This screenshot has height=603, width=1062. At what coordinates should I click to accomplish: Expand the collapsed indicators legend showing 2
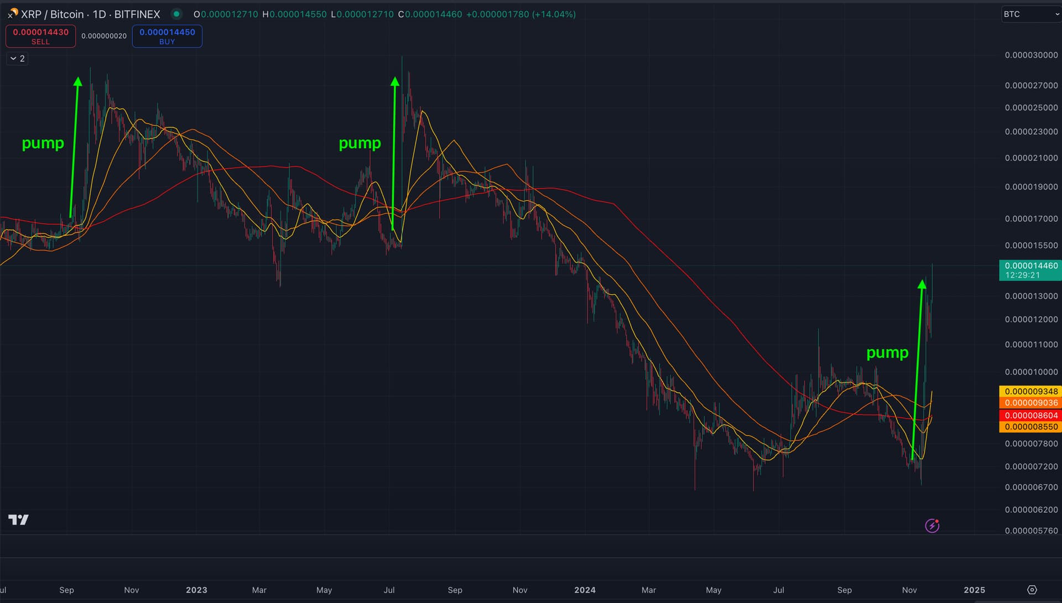pos(18,59)
